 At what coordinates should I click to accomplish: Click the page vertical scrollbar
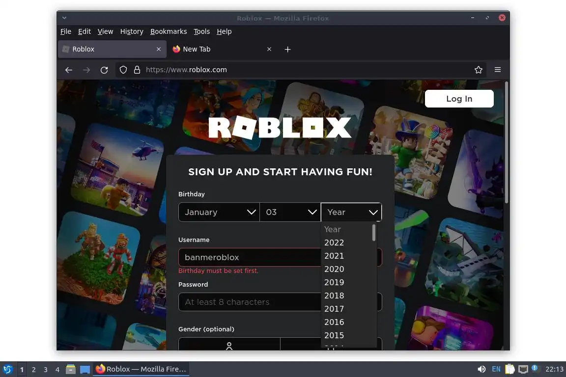coord(507,143)
